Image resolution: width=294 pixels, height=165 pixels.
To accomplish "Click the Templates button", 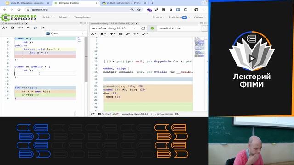I will (82, 17).
